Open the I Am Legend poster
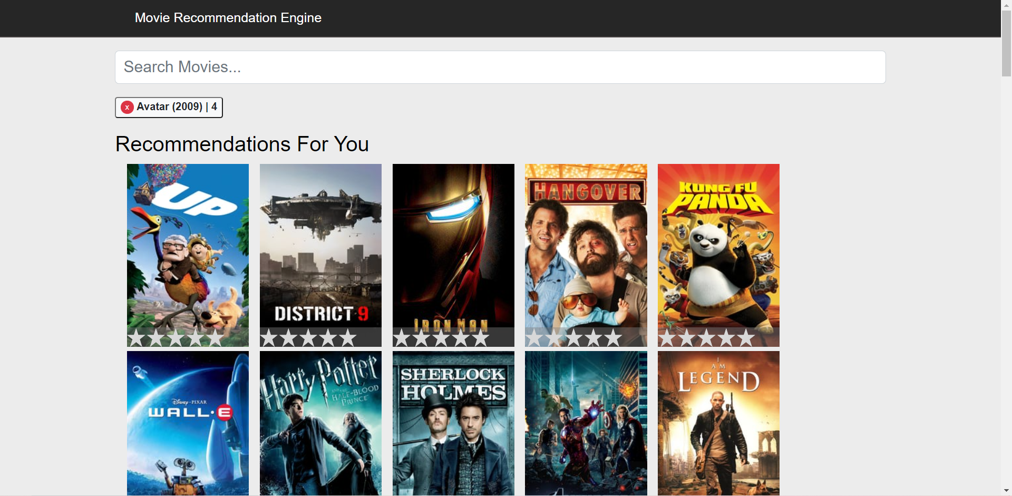1012x496 pixels. 718,423
